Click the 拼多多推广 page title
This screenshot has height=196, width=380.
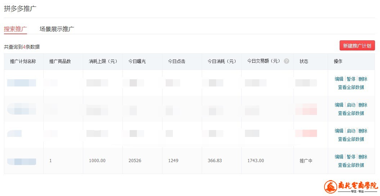(x=20, y=9)
